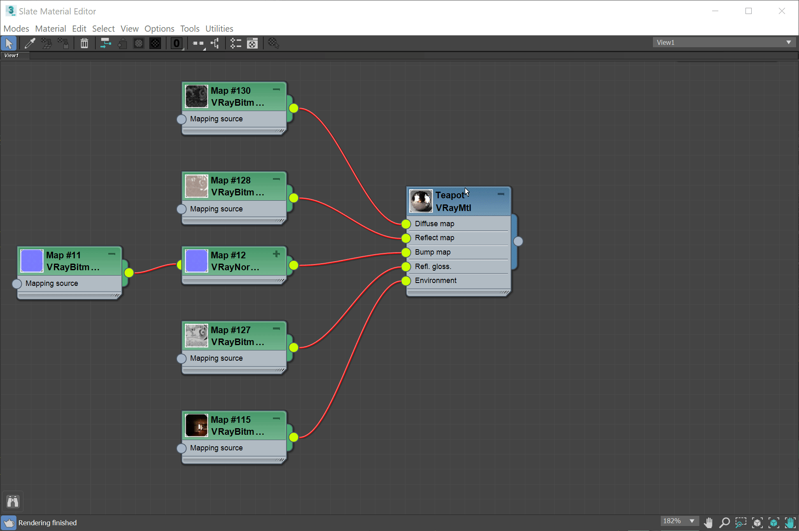Collapse the Teapot VRayMtl node
799x531 pixels.
coord(501,194)
